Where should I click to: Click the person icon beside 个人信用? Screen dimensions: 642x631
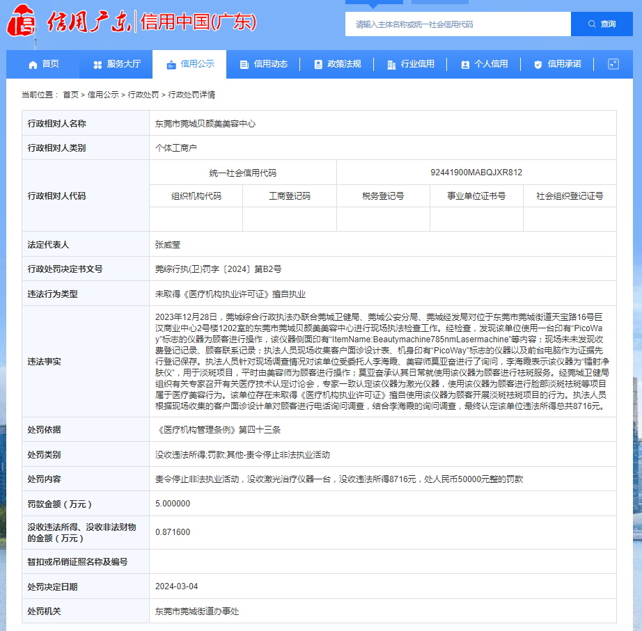(x=465, y=65)
